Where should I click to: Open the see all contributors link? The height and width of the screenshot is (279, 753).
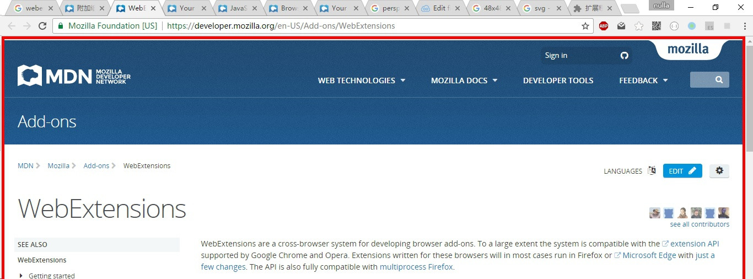[x=699, y=224]
